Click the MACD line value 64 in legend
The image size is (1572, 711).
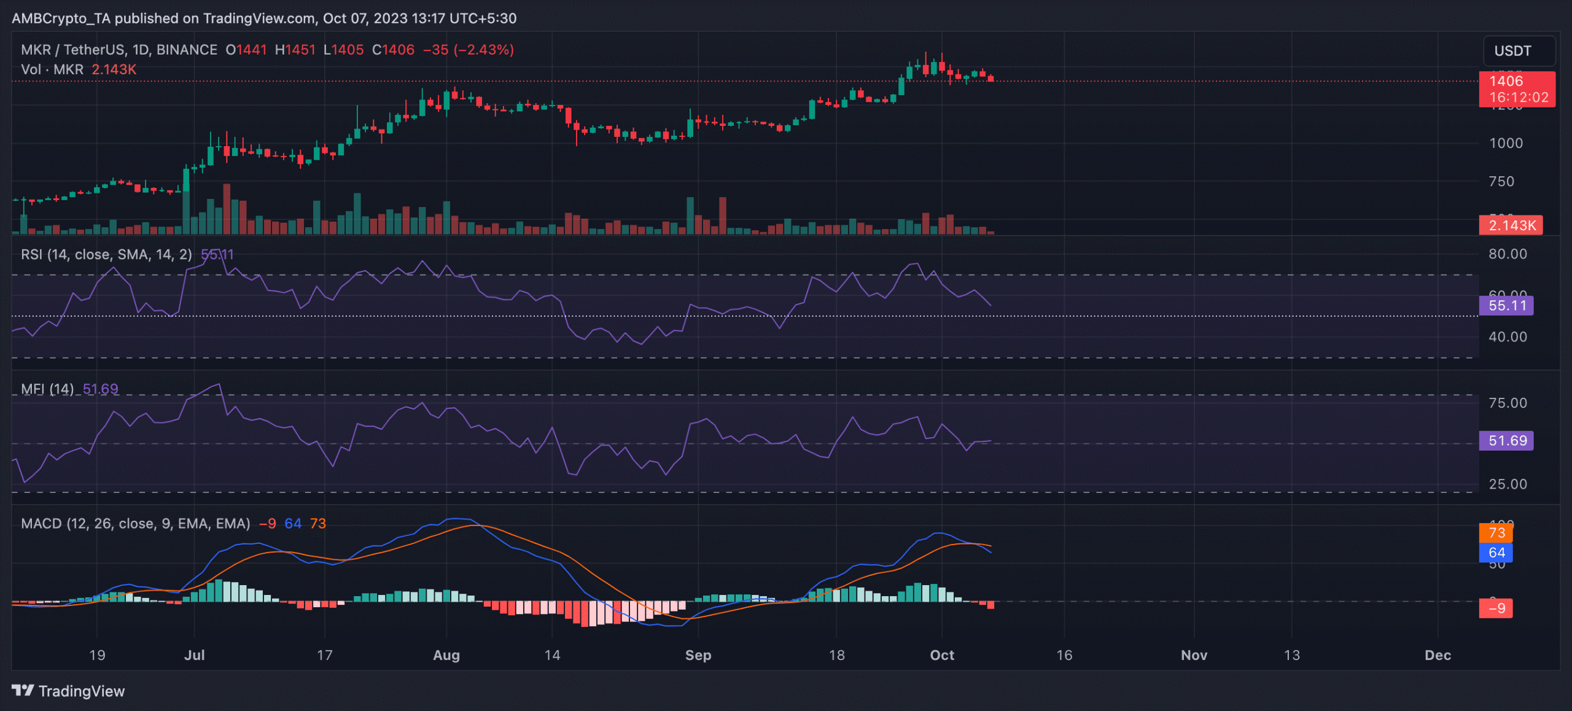pos(293,523)
